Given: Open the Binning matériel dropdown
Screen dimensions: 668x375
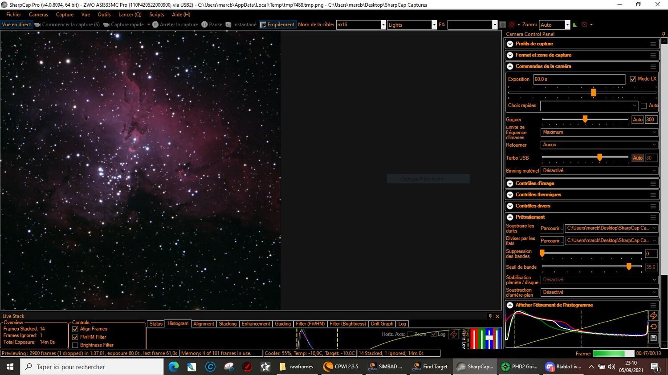Looking at the screenshot, I should [x=599, y=171].
